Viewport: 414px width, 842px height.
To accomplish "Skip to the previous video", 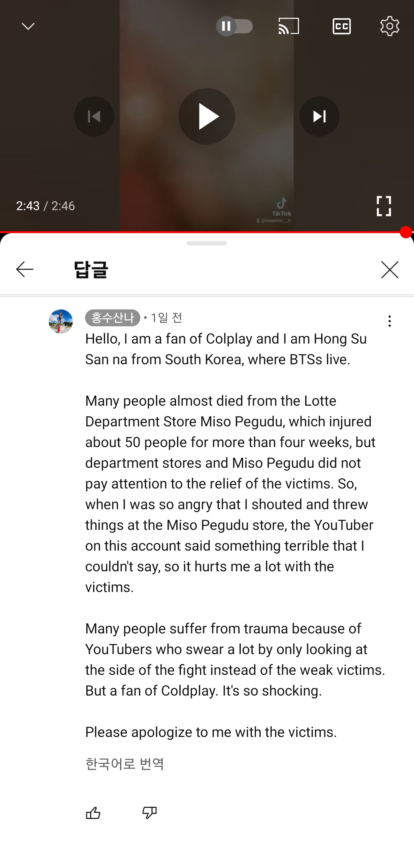I will (94, 116).
